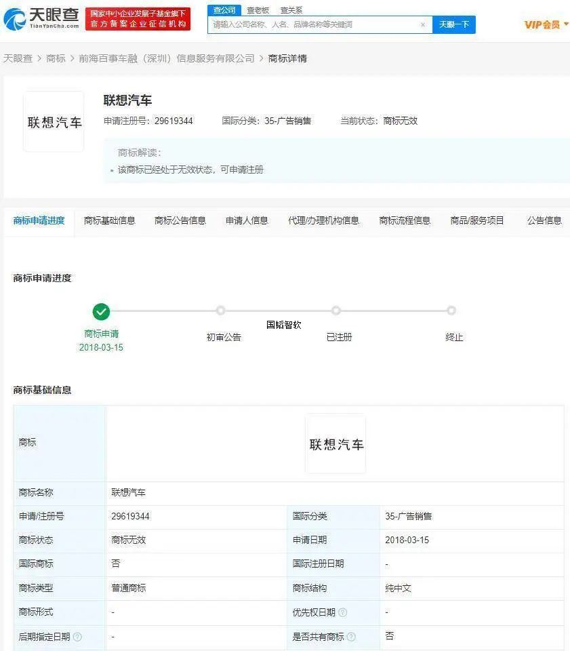Viewport: 570px width, 651px height.
Task: Click the 商标结构 value 纯中文
Action: (x=398, y=589)
